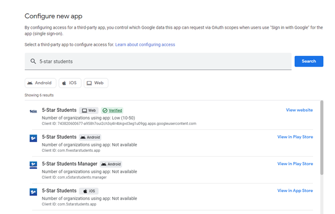Select 5-Star Students Web result title

coord(59,110)
